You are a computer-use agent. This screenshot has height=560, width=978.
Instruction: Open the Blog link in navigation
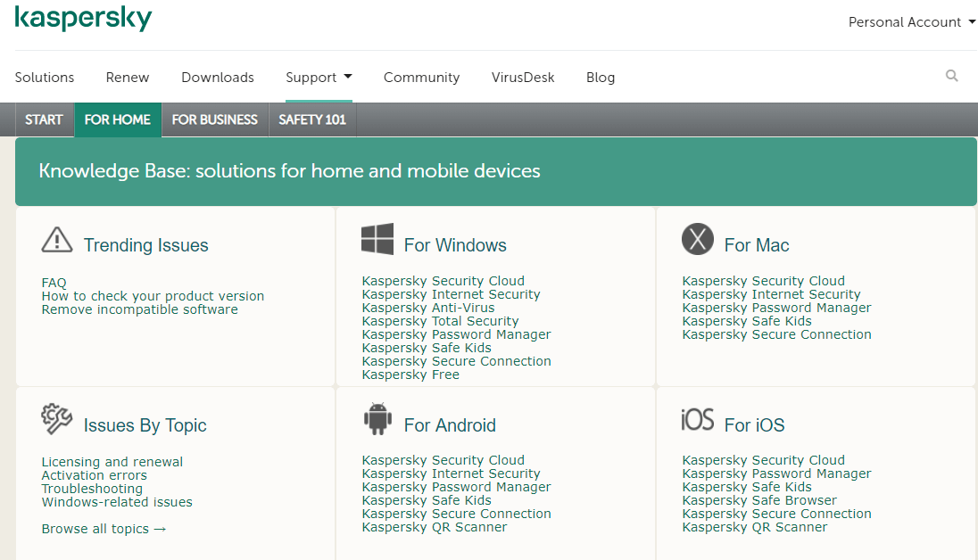coord(601,78)
